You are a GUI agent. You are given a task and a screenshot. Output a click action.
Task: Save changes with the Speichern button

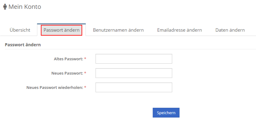(x=166, y=113)
